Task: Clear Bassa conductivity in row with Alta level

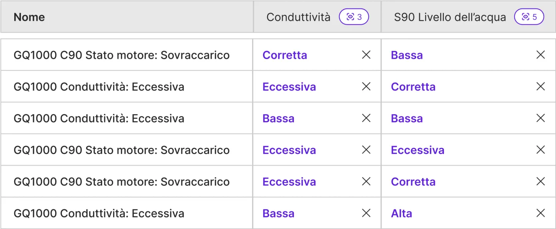Action: (x=366, y=213)
